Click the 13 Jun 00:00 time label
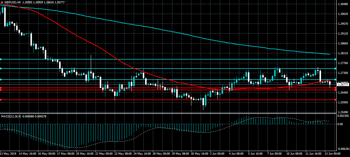 333,154
